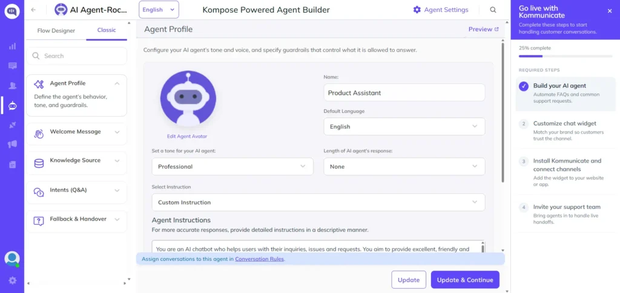Open the user profile avatar in sidebar
Image resolution: width=620 pixels, height=293 pixels.
(12, 259)
